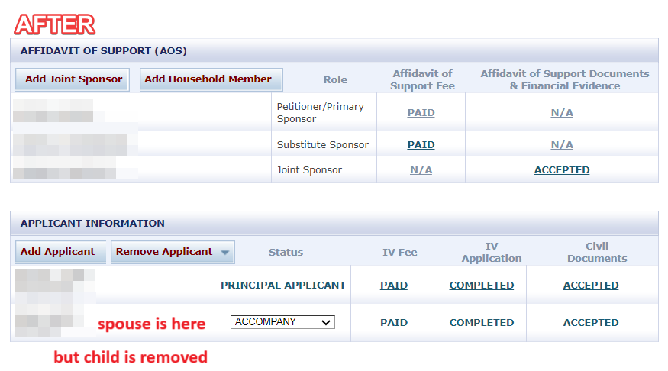Open the principal applicant's COMPLETED IV application link
The image size is (668, 371).
(482, 286)
